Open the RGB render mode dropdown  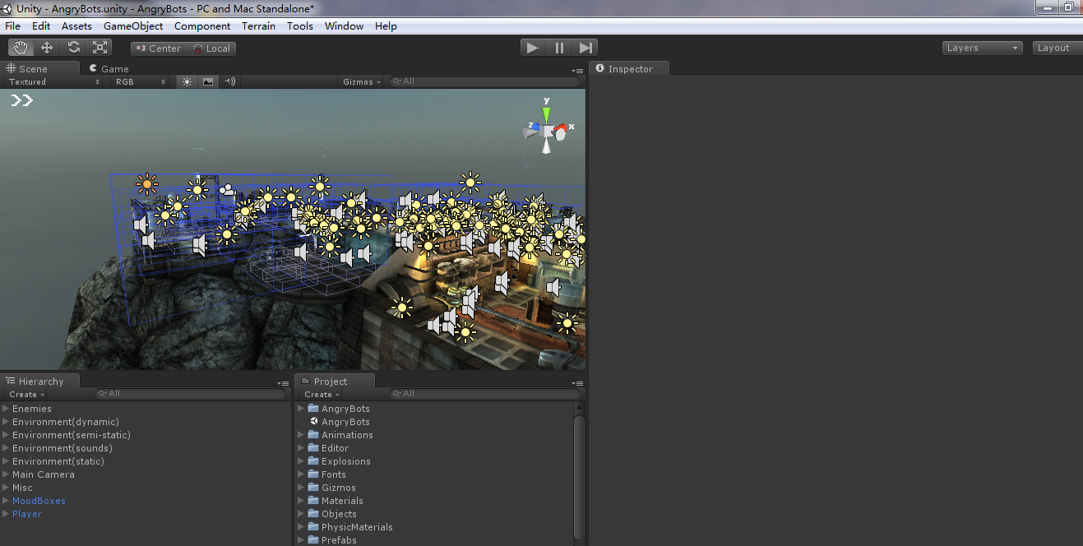[x=141, y=81]
